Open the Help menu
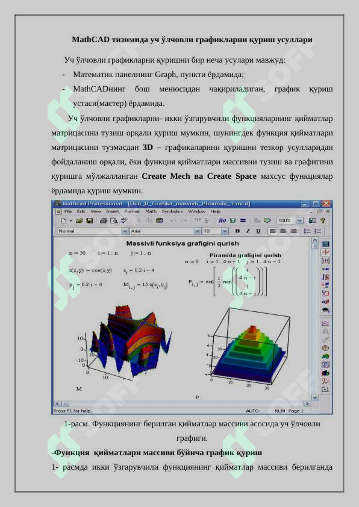This screenshot has width=359, height=507. click(216, 211)
